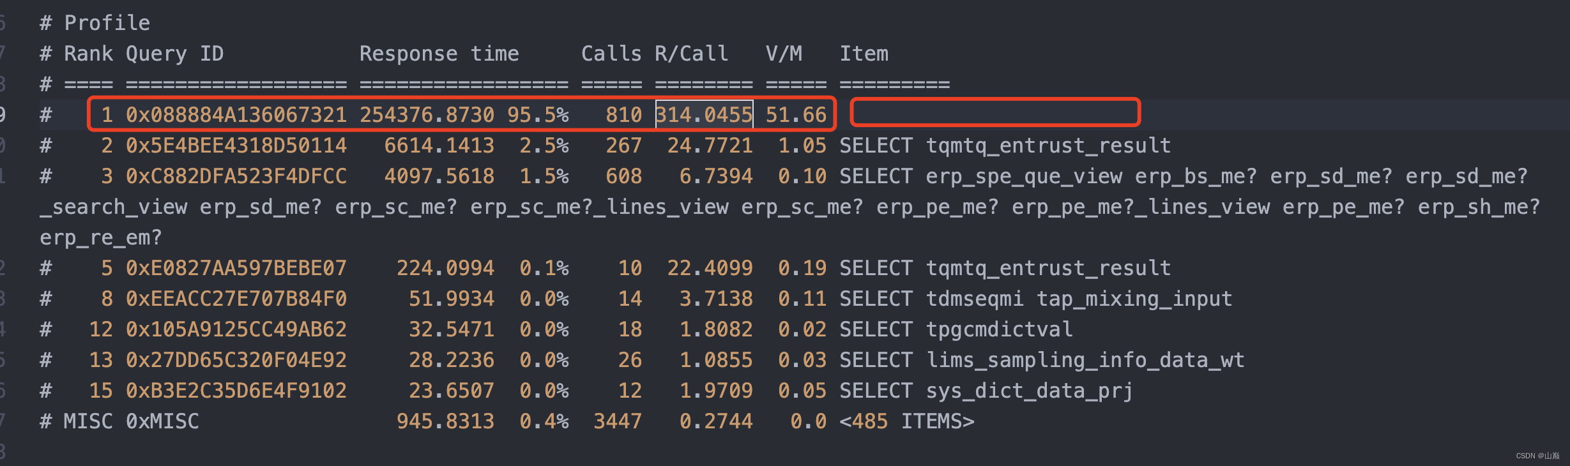Screen dimensions: 1570x466
Task: Select query ID 0xC882DFA523F4DFCC
Action: point(236,176)
